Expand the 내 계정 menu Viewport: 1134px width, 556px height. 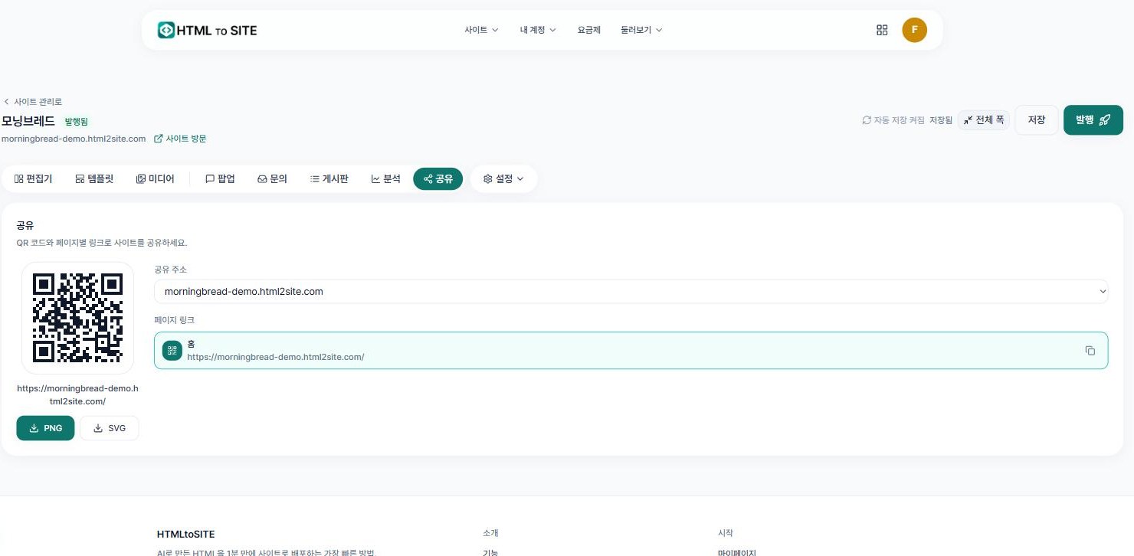538,30
